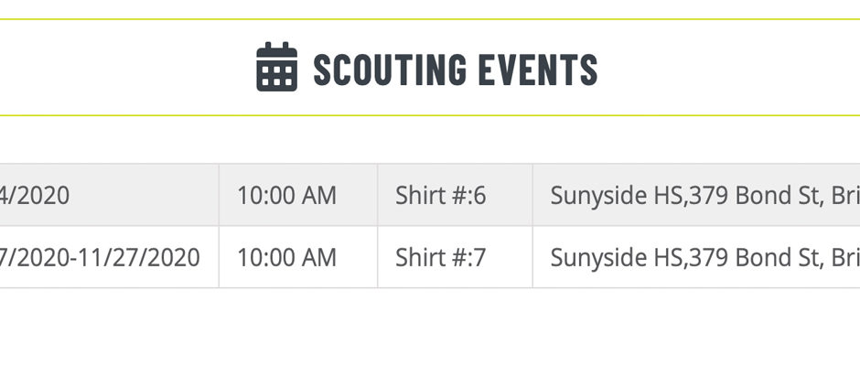Select 10:00 AM in the Shirt #:6 row
The width and height of the screenshot is (860, 366).
(x=287, y=195)
